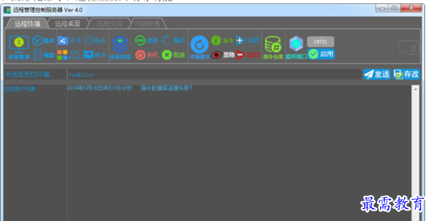Viewport: 429px width, 221px height.
Task: Switch to the 远程桌面 tab
Action: pos(67,24)
